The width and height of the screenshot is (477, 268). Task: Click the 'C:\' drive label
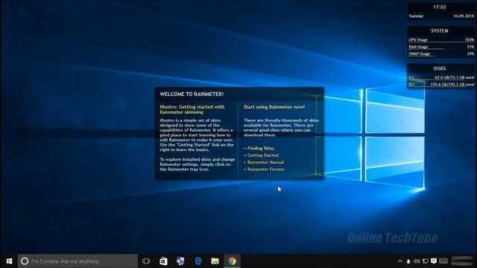[411, 77]
